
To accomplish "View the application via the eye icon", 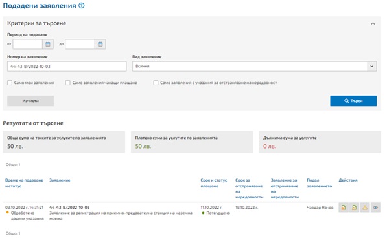I will (x=375, y=208).
